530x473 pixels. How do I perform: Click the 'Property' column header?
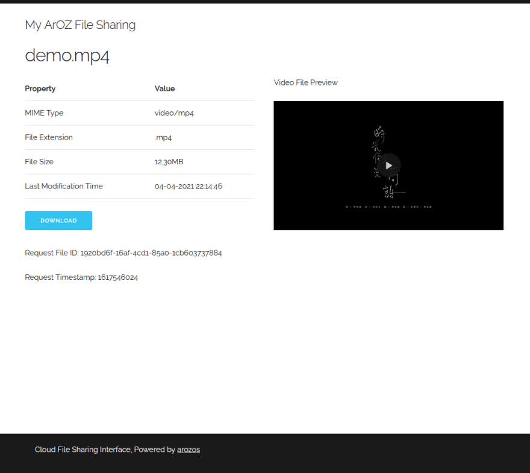point(40,88)
